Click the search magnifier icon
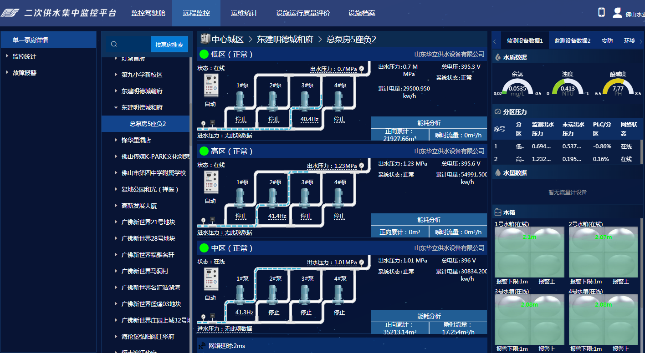Viewport: 645px width, 353px height. click(x=114, y=44)
